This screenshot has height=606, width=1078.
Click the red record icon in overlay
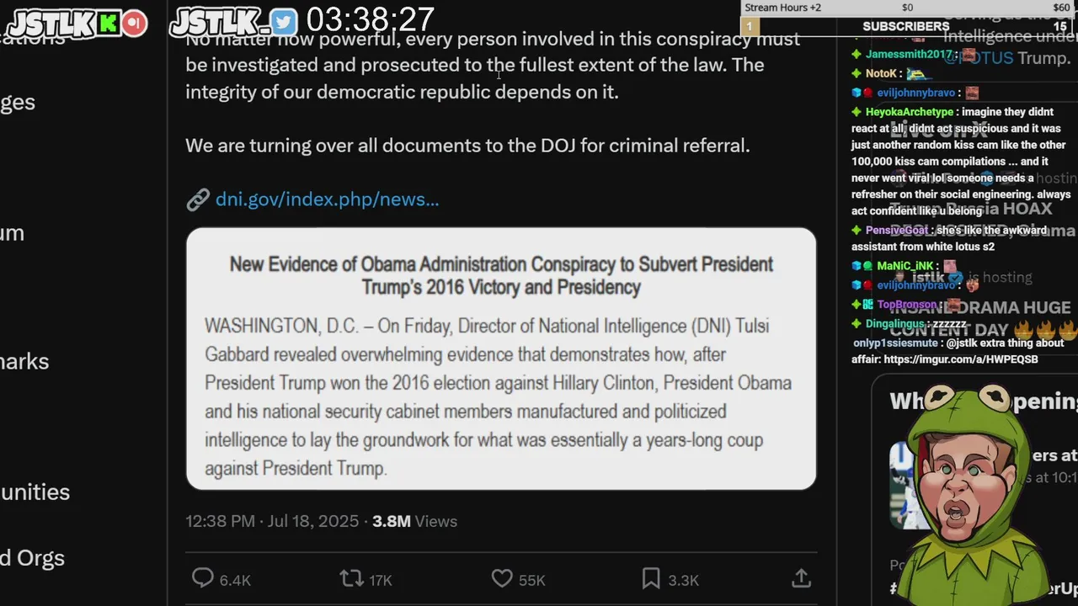coord(134,24)
